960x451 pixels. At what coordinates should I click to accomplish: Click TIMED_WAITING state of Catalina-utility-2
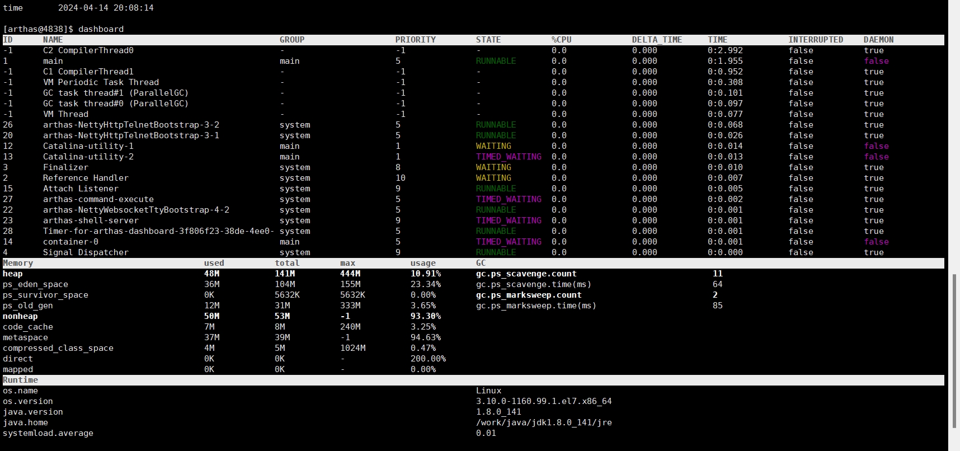(509, 157)
